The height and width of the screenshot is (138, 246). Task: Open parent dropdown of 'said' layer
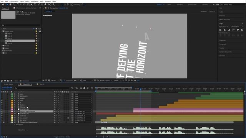pos(83,94)
